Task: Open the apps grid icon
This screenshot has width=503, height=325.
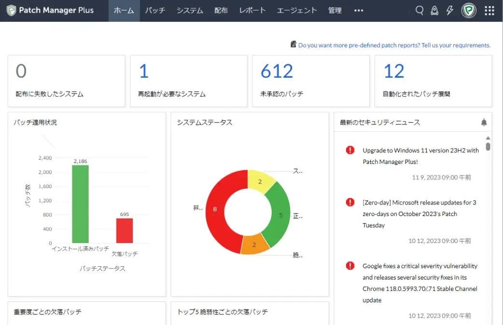Action: [489, 11]
